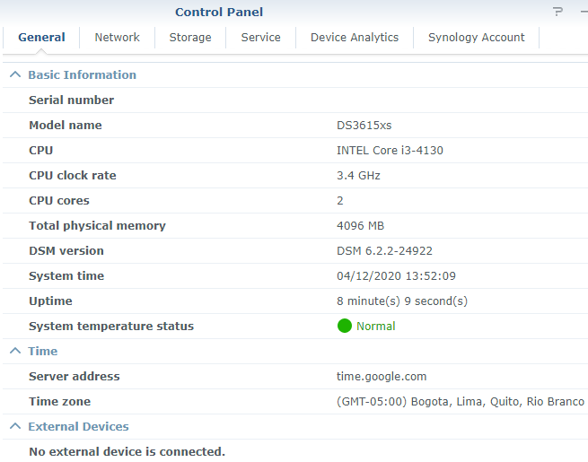
Task: Click the System time label
Action: coord(66,275)
